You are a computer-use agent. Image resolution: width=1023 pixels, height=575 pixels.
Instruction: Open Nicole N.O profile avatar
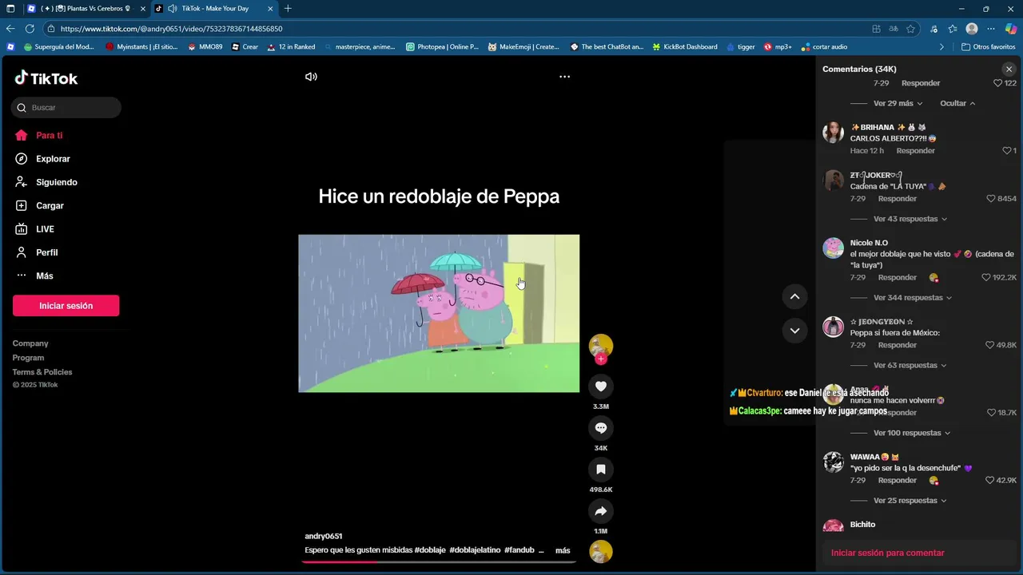[x=833, y=248]
